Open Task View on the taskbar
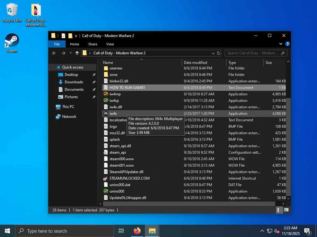The width and height of the screenshot is (317, 237). click(121, 231)
